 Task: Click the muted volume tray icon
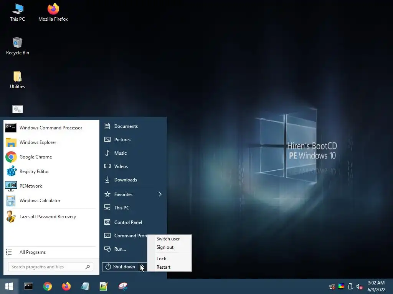[x=359, y=286]
